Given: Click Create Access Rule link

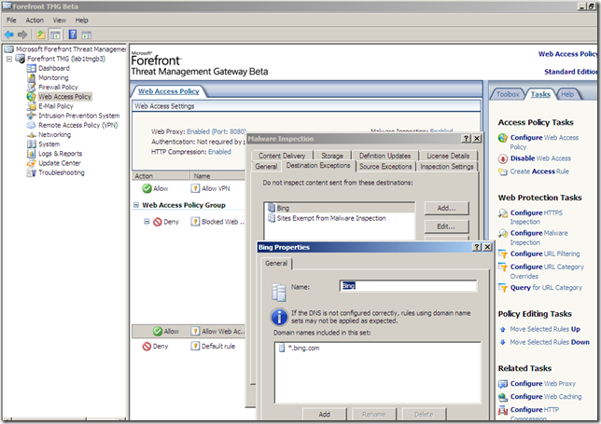Looking at the screenshot, I should [539, 171].
